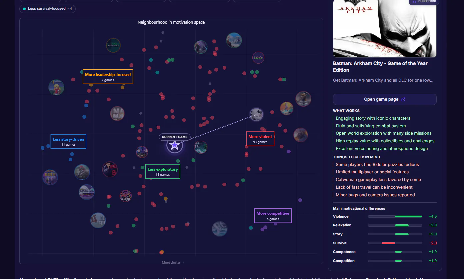Click 'Open world exploration with many side missions'
The width and height of the screenshot is (464, 279).
coord(384,133)
